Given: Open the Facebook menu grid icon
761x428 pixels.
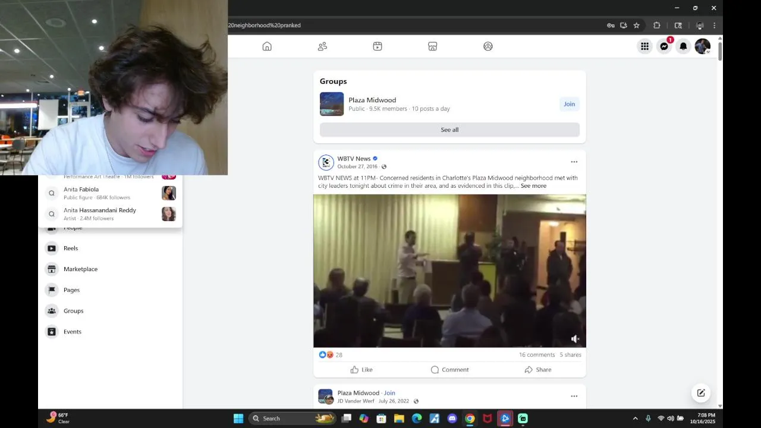Looking at the screenshot, I should [644, 46].
